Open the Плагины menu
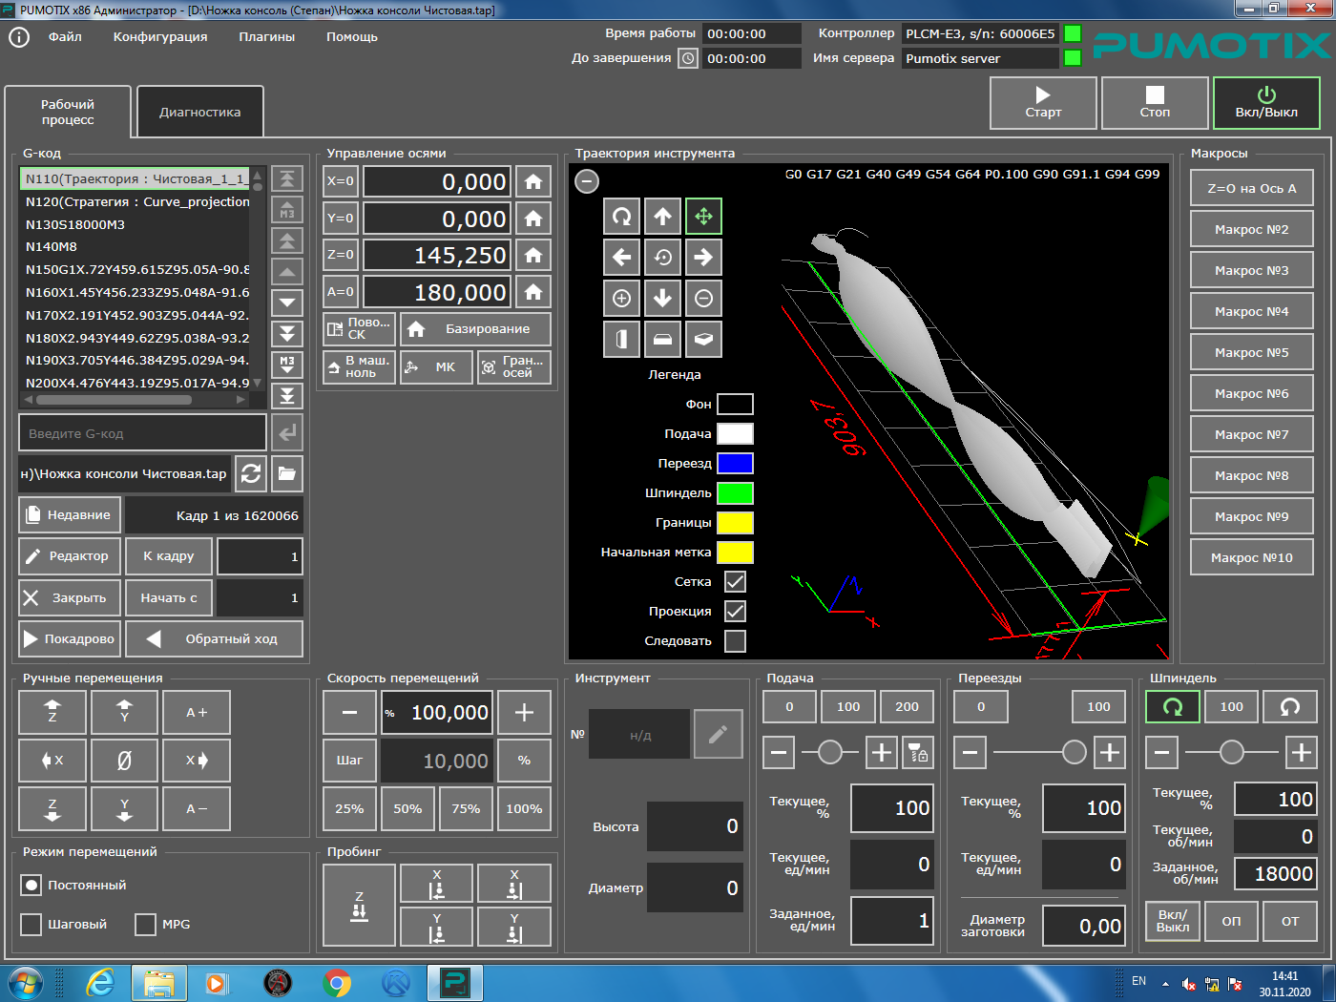Image resolution: width=1336 pixels, height=1002 pixels. 267,37
